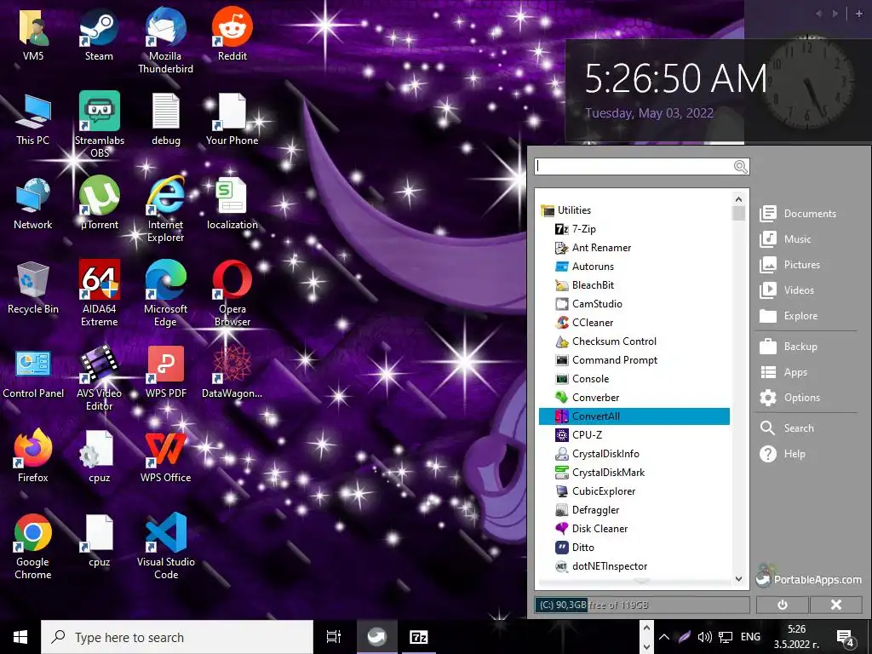872x654 pixels.
Task: Open the Documents folder shortcut
Action: tap(798, 214)
